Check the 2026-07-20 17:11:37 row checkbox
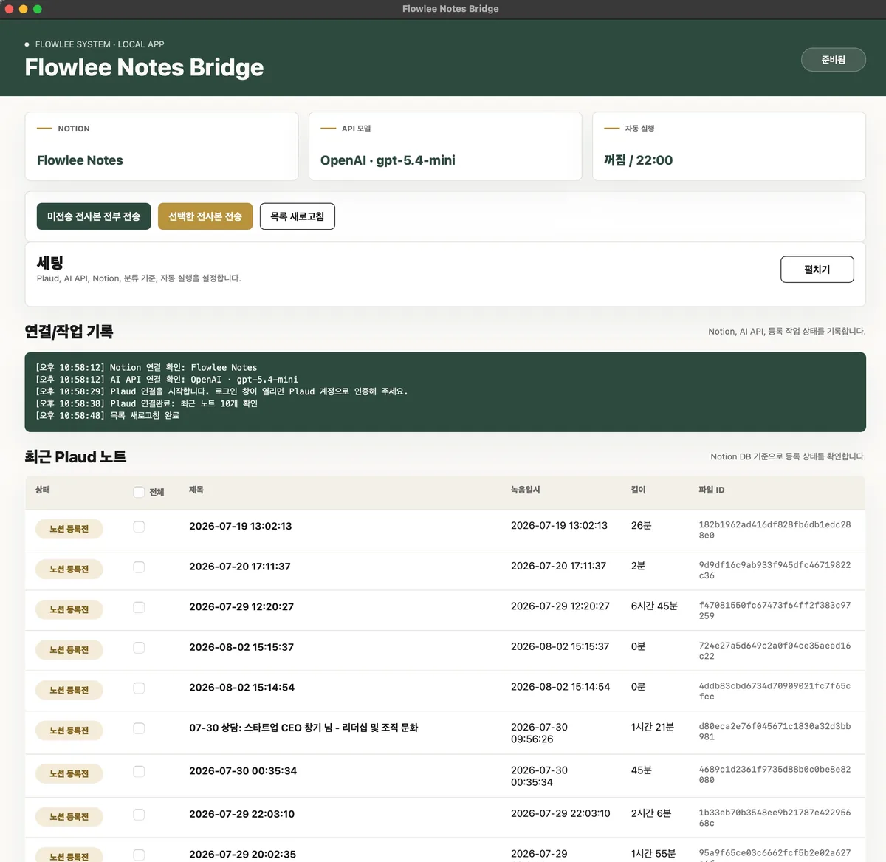The image size is (886, 862). tap(139, 567)
